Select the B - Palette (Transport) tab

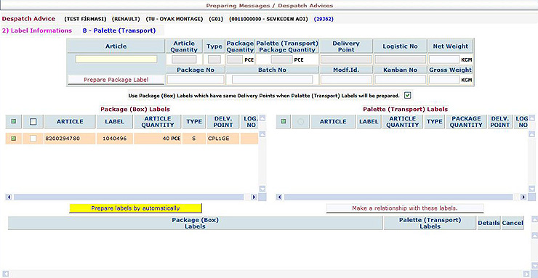pos(119,30)
